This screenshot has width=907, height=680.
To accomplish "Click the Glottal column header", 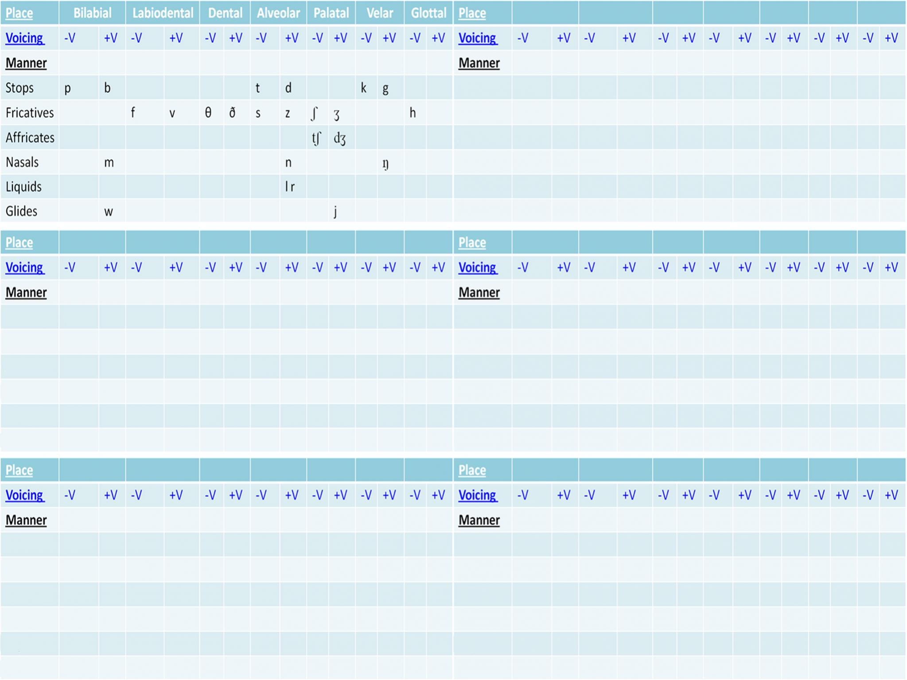I will click(428, 13).
